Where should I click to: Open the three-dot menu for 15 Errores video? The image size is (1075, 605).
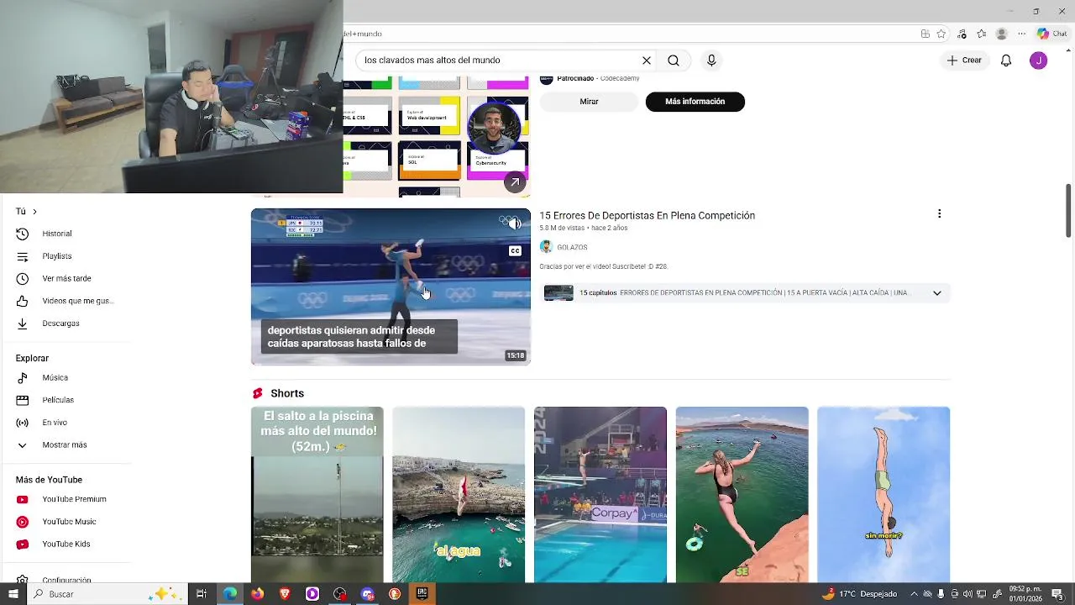(939, 214)
